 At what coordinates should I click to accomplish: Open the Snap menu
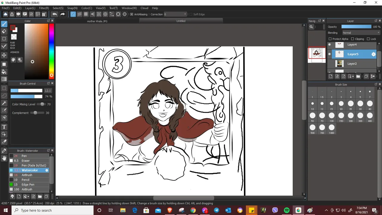click(72, 8)
